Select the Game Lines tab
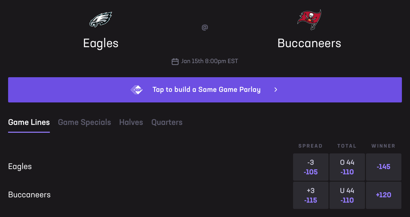Image resolution: width=410 pixels, height=217 pixels. 29,122
